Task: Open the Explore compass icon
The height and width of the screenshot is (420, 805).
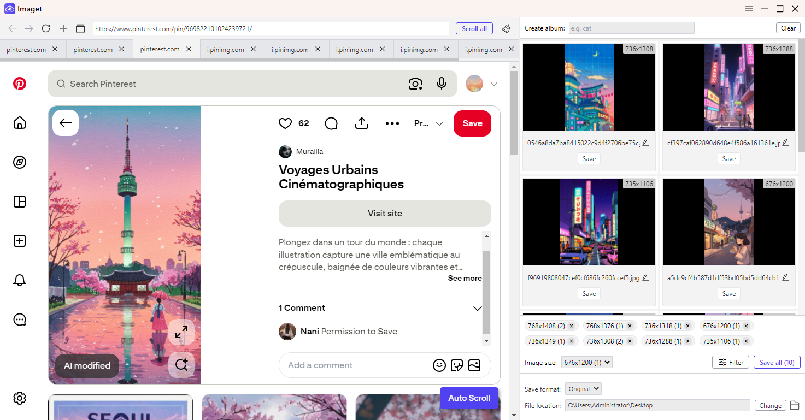Action: point(20,162)
